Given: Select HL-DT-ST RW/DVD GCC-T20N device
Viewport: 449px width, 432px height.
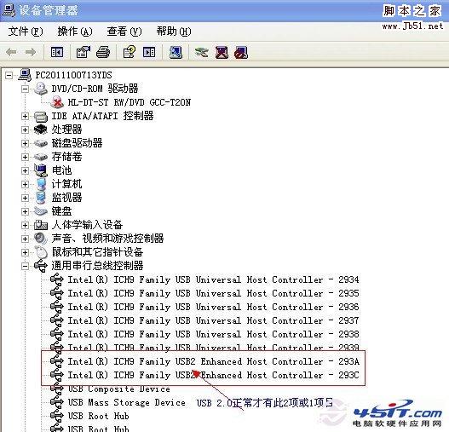Looking at the screenshot, I should coord(130,102).
